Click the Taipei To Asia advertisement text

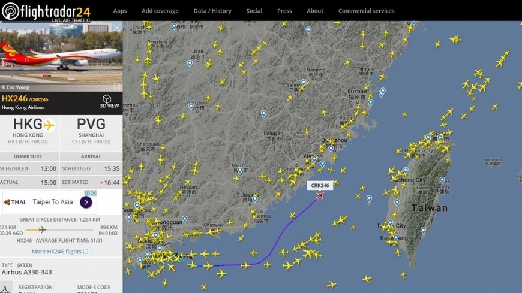(x=53, y=202)
